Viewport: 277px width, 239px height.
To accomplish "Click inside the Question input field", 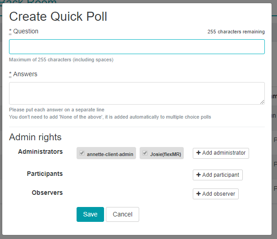I will click(137, 47).
